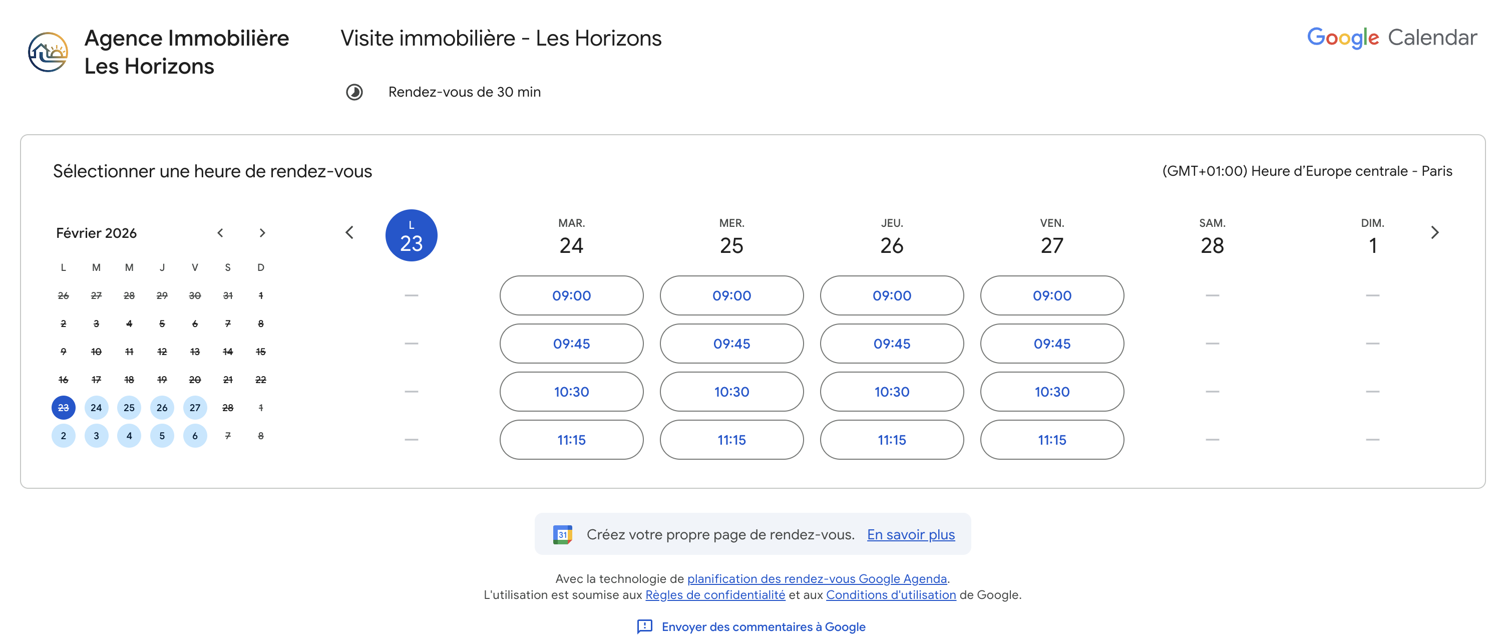Screen dimensions: 1502x644
Task: Open the Conditions d'utilisation link
Action: coord(891,595)
